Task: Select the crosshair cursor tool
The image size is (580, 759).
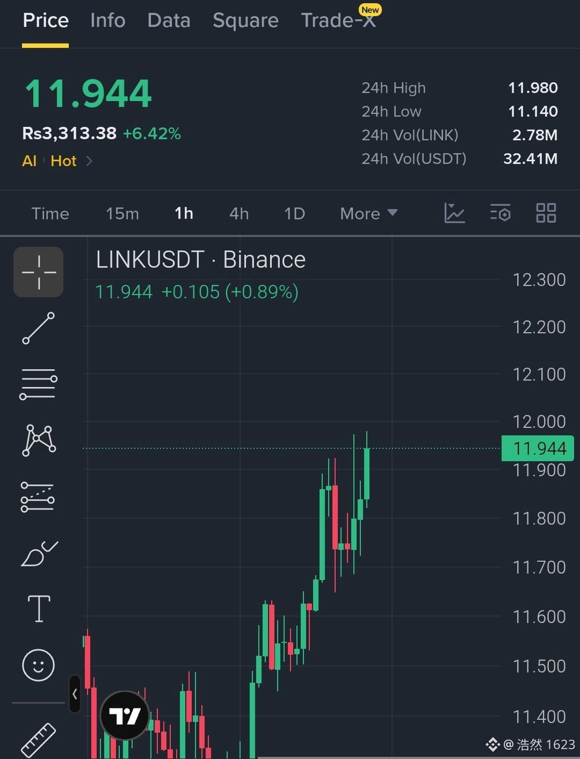Action: point(38,272)
